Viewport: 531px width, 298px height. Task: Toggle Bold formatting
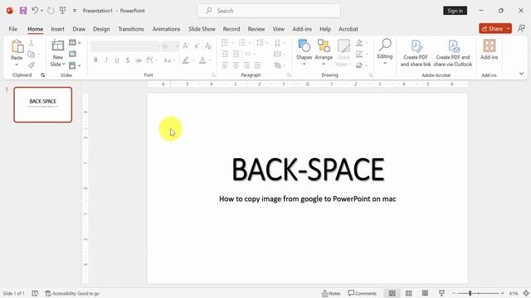pos(96,60)
